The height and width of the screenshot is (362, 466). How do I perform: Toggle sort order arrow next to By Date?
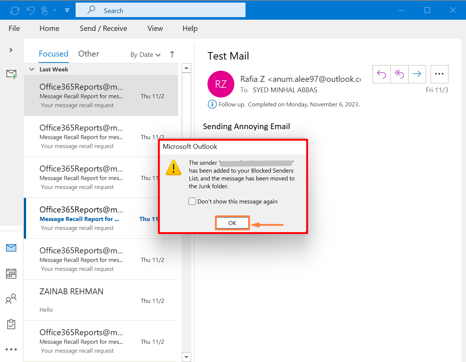(172, 54)
